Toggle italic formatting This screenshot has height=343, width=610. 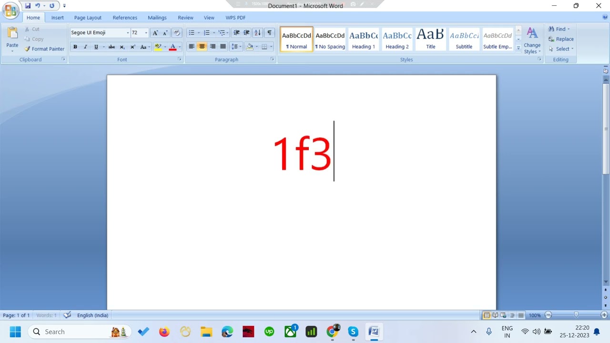(x=85, y=47)
